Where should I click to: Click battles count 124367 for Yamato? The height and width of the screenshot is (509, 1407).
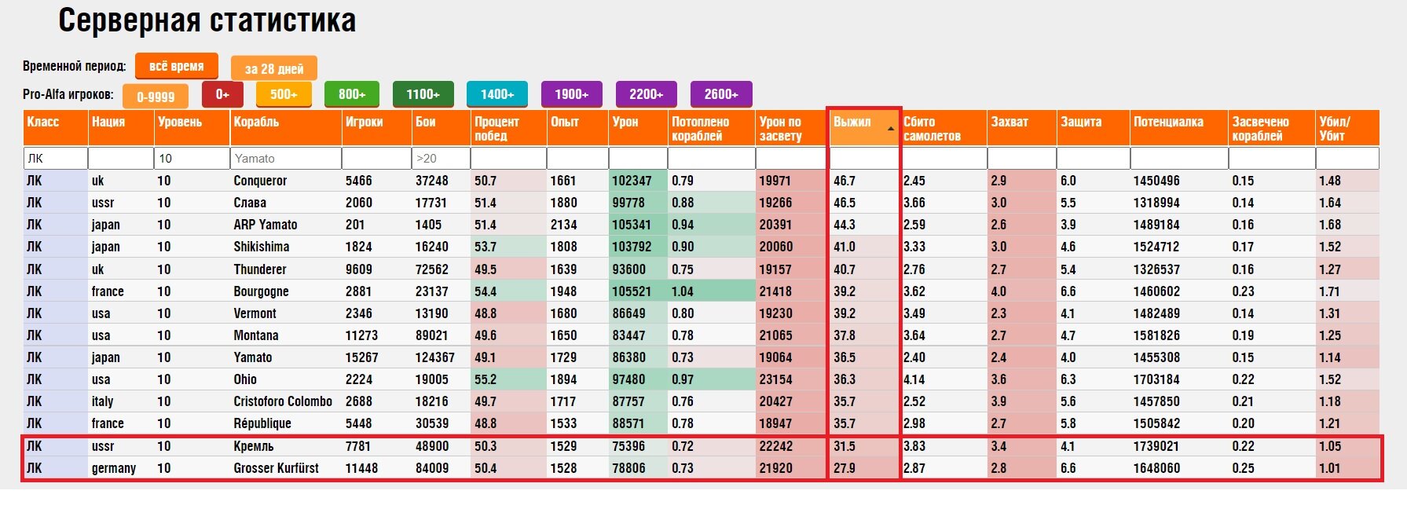click(x=435, y=357)
